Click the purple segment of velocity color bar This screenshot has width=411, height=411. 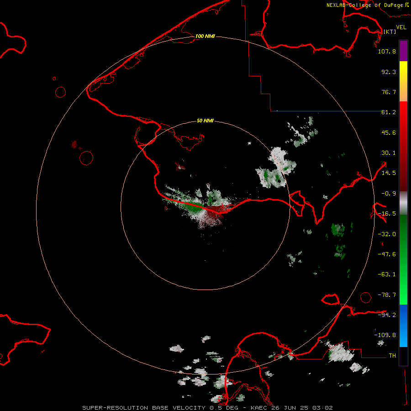tap(403, 51)
